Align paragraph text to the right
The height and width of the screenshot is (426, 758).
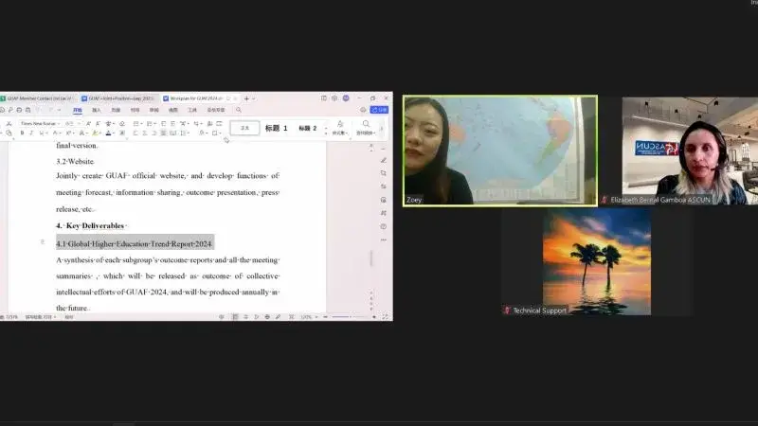154,133
